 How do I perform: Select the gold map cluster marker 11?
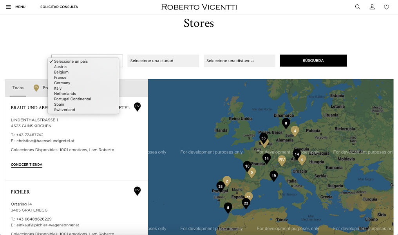click(x=249, y=197)
